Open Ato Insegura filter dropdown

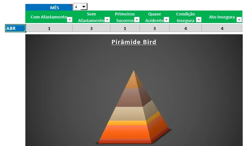[x=239, y=20]
